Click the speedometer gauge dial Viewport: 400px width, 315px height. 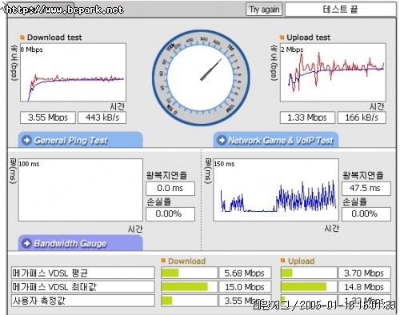pos(201,78)
